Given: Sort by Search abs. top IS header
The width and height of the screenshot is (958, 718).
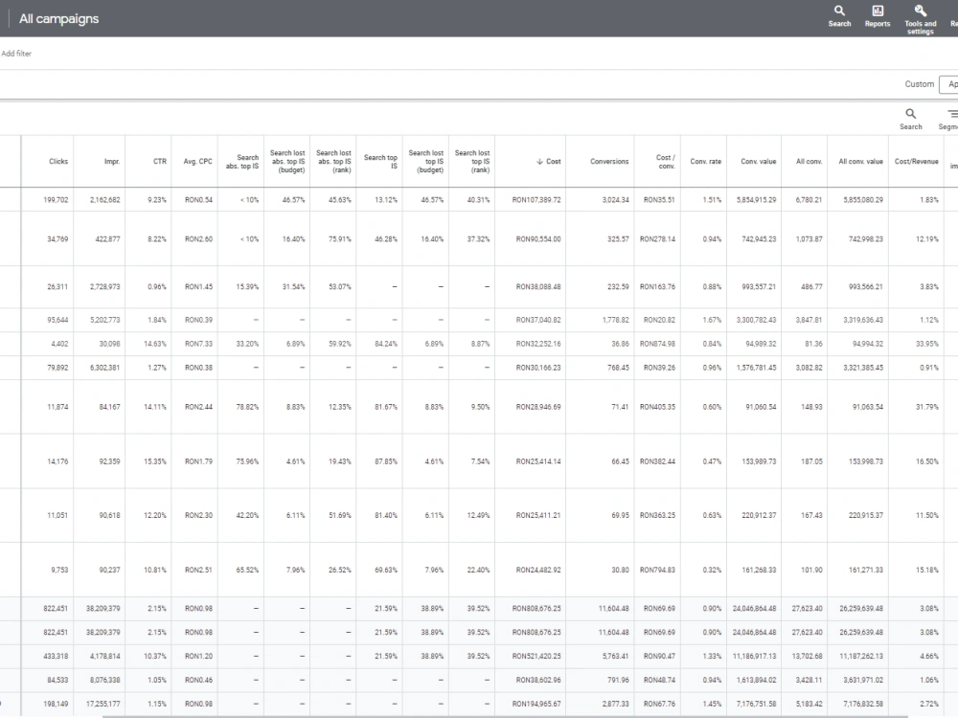Looking at the screenshot, I should click(242, 161).
